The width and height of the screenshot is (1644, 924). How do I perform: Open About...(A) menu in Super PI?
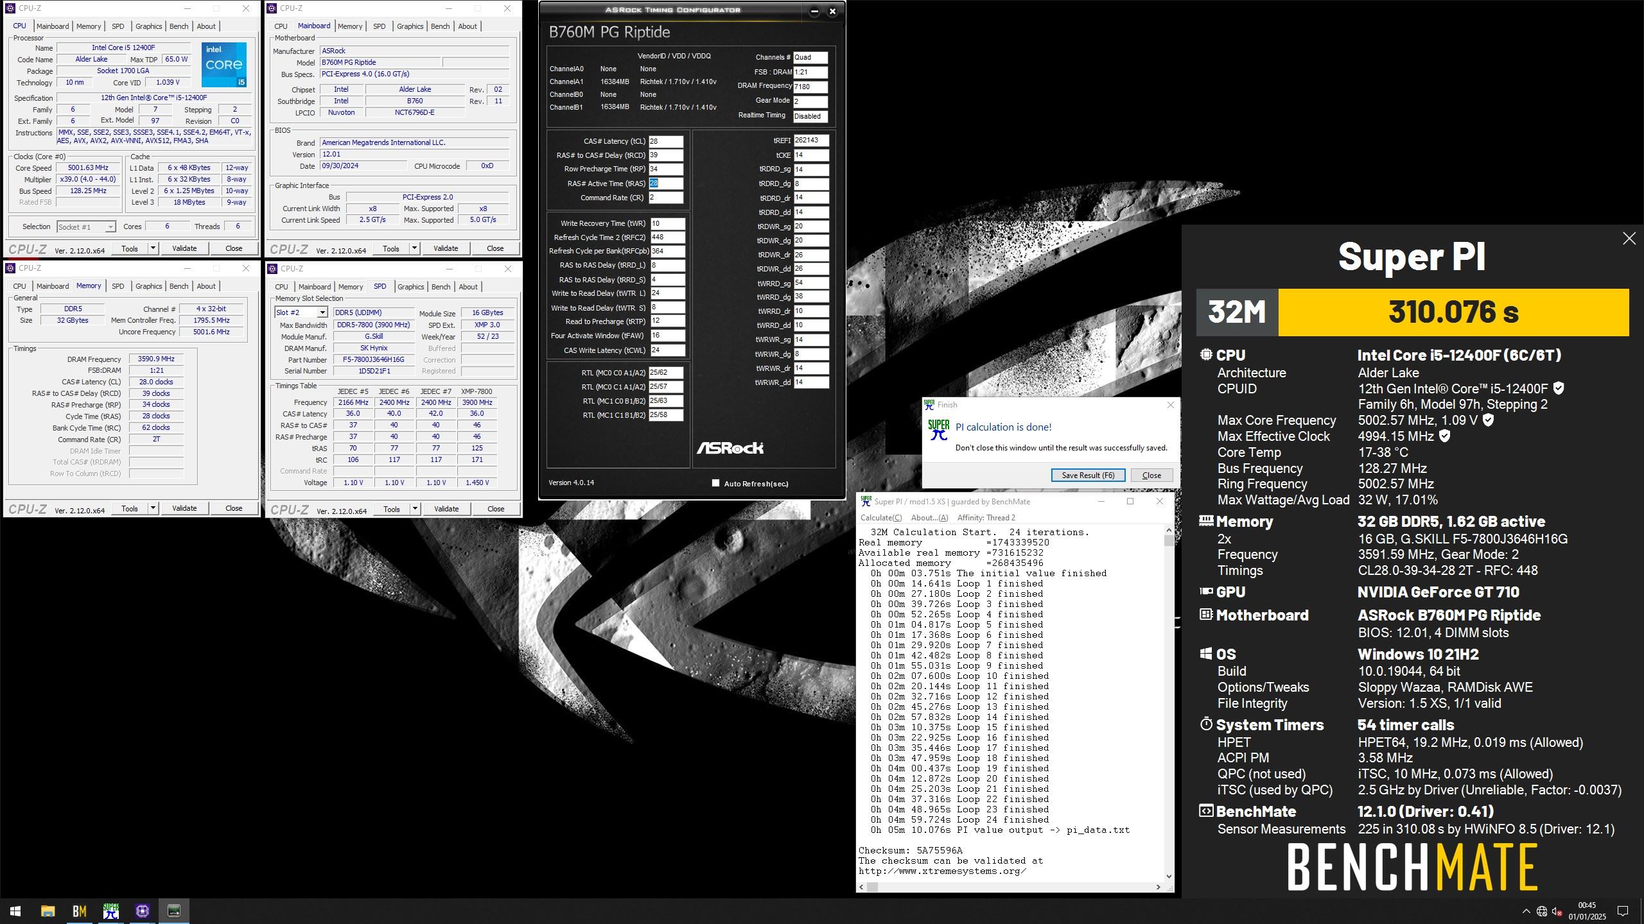pyautogui.click(x=929, y=518)
